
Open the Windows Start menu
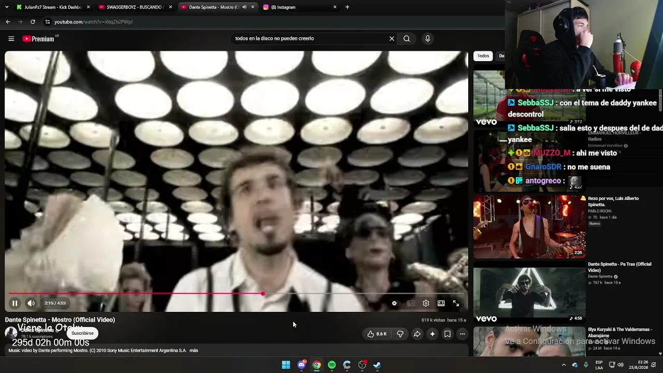[286, 365]
